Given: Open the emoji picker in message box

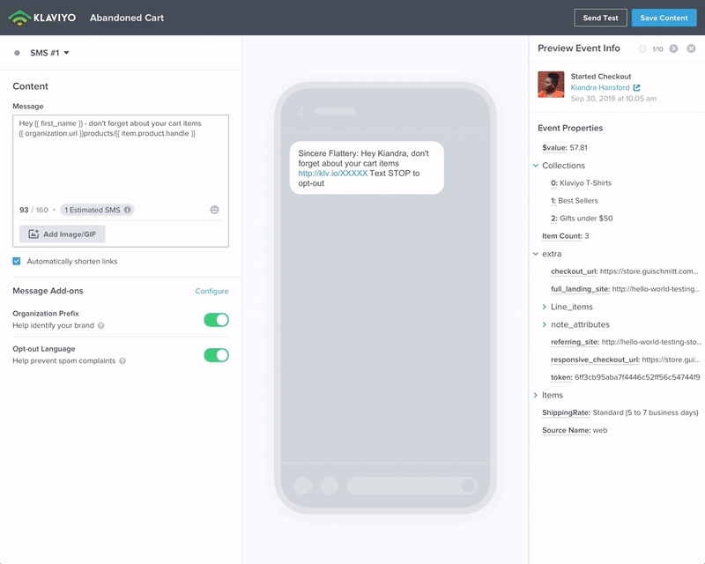Looking at the screenshot, I should [214, 210].
